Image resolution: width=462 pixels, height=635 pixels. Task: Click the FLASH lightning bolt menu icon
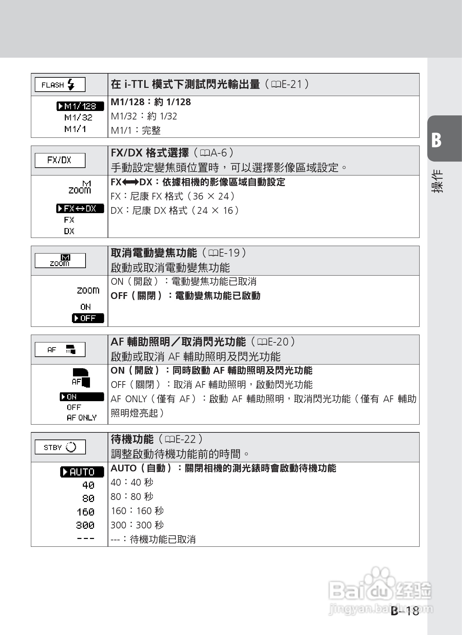tap(60, 85)
